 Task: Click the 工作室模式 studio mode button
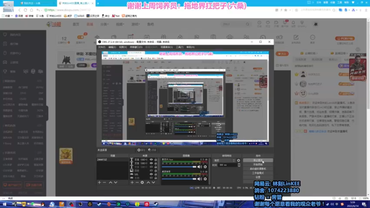[258, 173]
